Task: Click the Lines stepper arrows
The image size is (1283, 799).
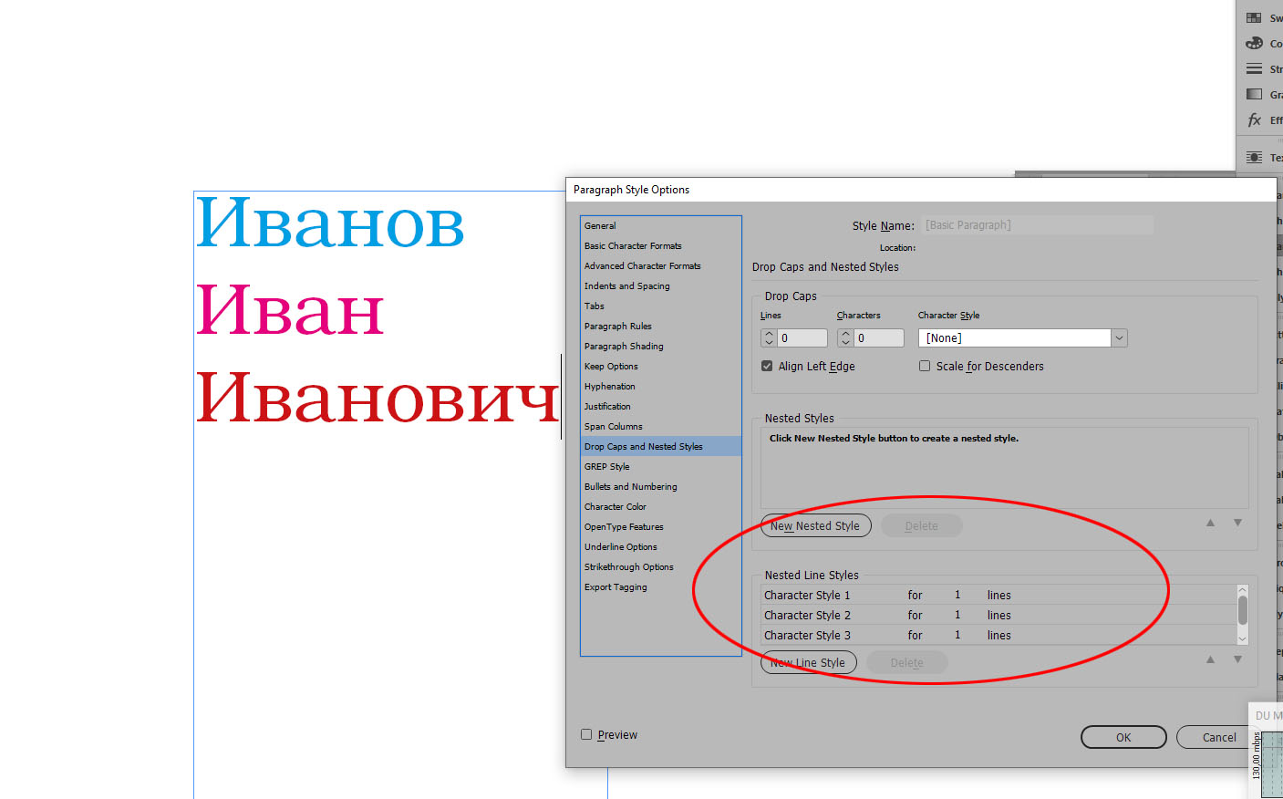Action: point(769,338)
